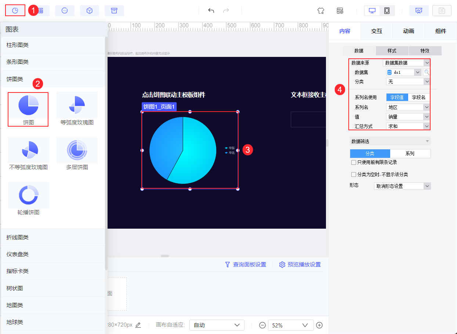
Task: Enable 分类为空时,不显示该分类 checkbox
Action: [x=353, y=175]
